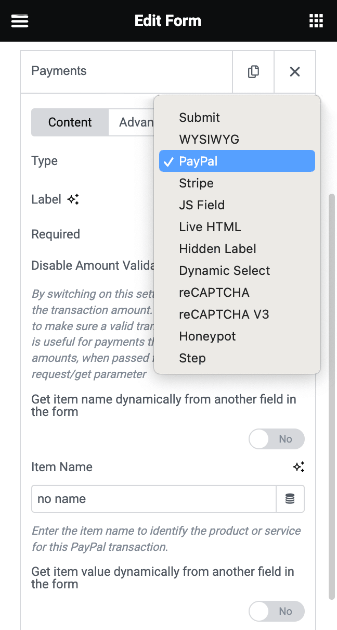Click the duplicate icon next to Payments
337x630 pixels.
click(x=253, y=71)
